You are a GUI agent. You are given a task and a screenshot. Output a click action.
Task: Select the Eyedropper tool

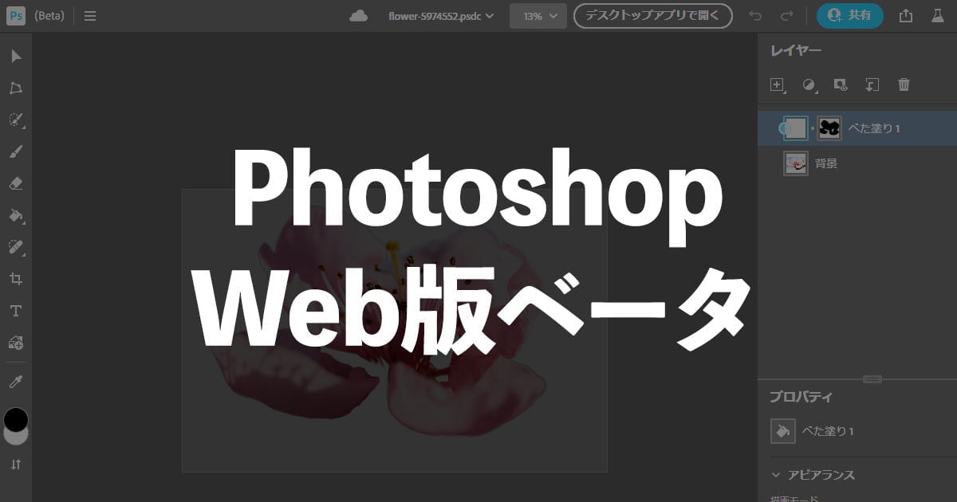click(x=16, y=382)
